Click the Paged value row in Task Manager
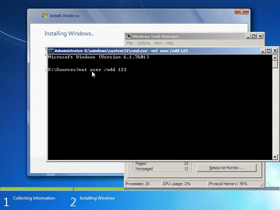280x210 pixels. pos(162,163)
